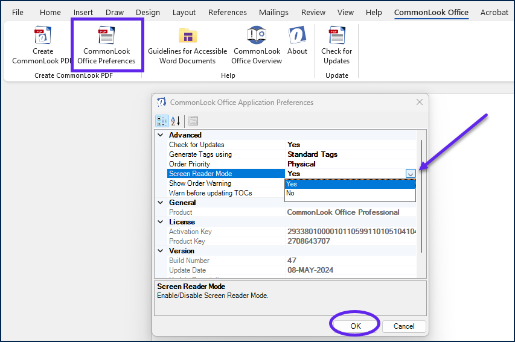The image size is (515, 342).
Task: Click the Product Key value 2708643707
Action: (x=309, y=241)
